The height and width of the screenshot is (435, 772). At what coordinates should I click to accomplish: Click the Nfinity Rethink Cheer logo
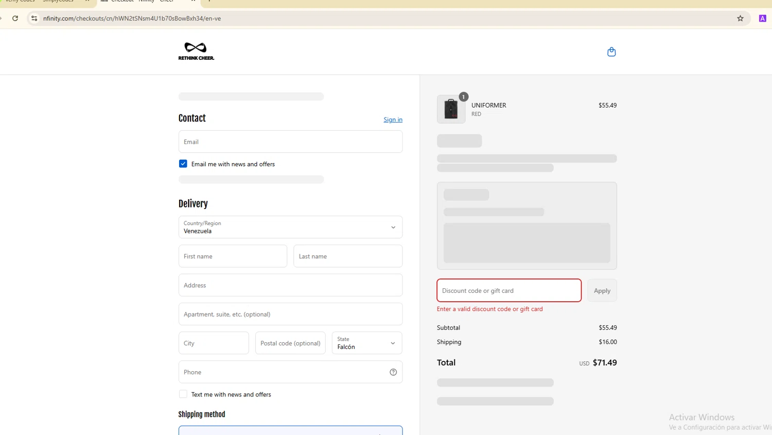[196, 51]
